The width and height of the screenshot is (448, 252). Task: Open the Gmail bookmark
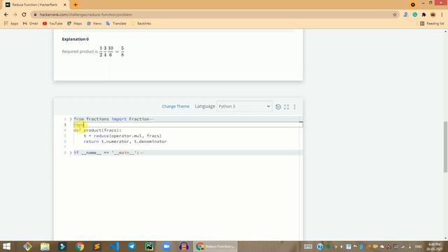click(30, 23)
